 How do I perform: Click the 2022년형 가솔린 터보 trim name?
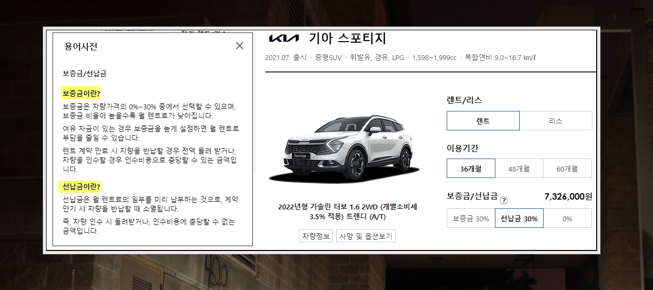coord(348,212)
